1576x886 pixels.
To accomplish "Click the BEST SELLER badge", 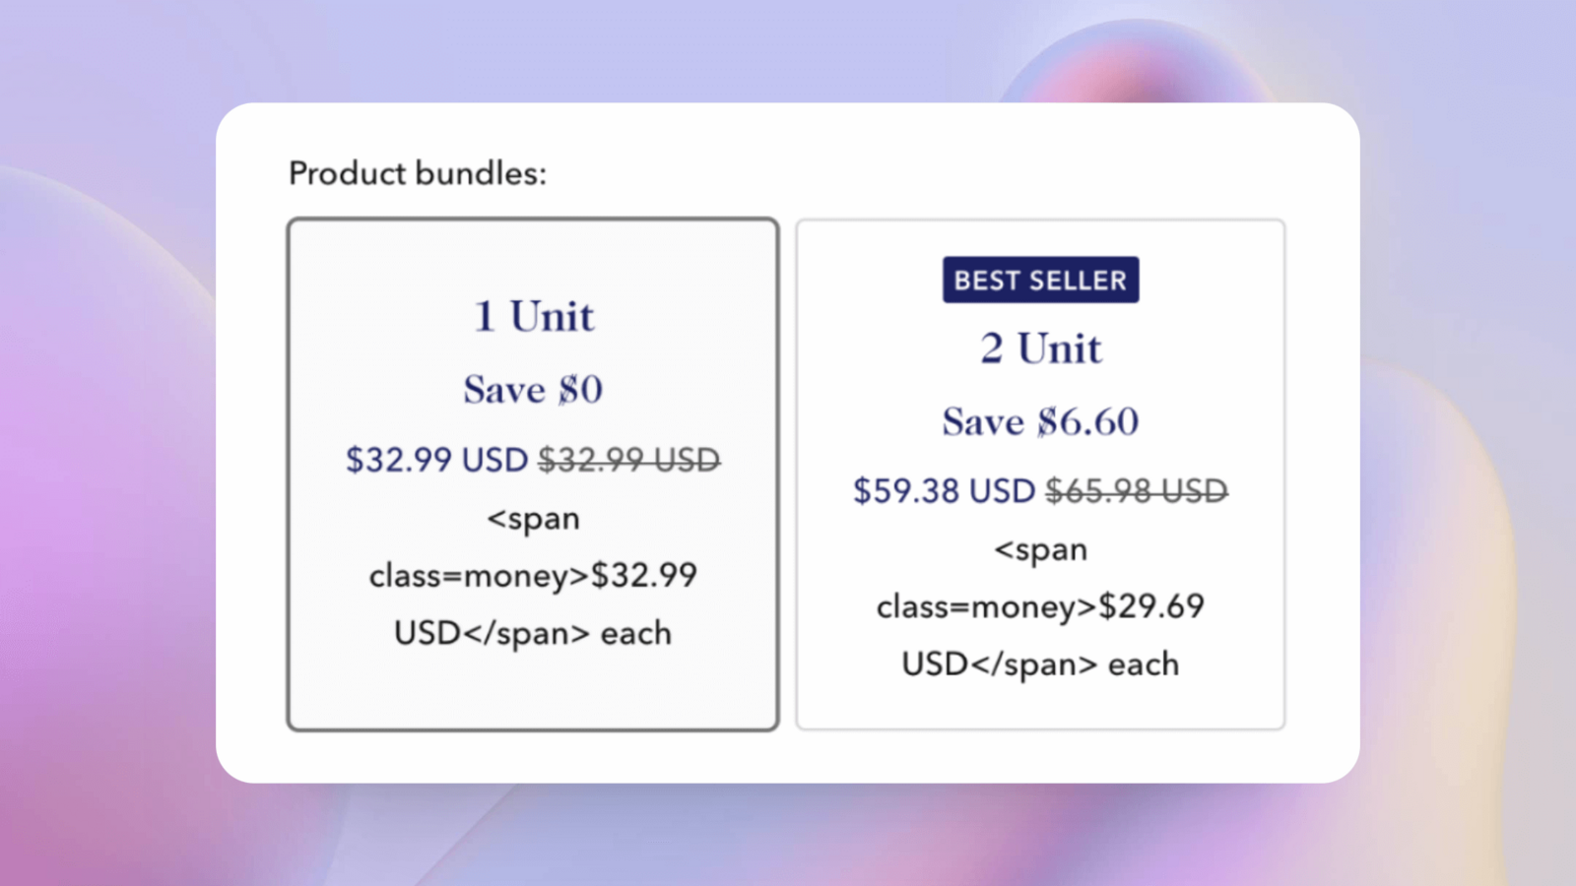I will pyautogui.click(x=1040, y=281).
